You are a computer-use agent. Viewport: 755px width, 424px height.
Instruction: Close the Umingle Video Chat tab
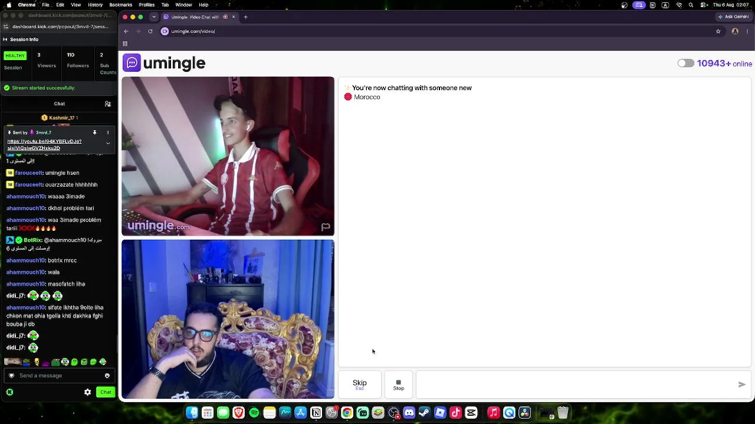click(234, 17)
